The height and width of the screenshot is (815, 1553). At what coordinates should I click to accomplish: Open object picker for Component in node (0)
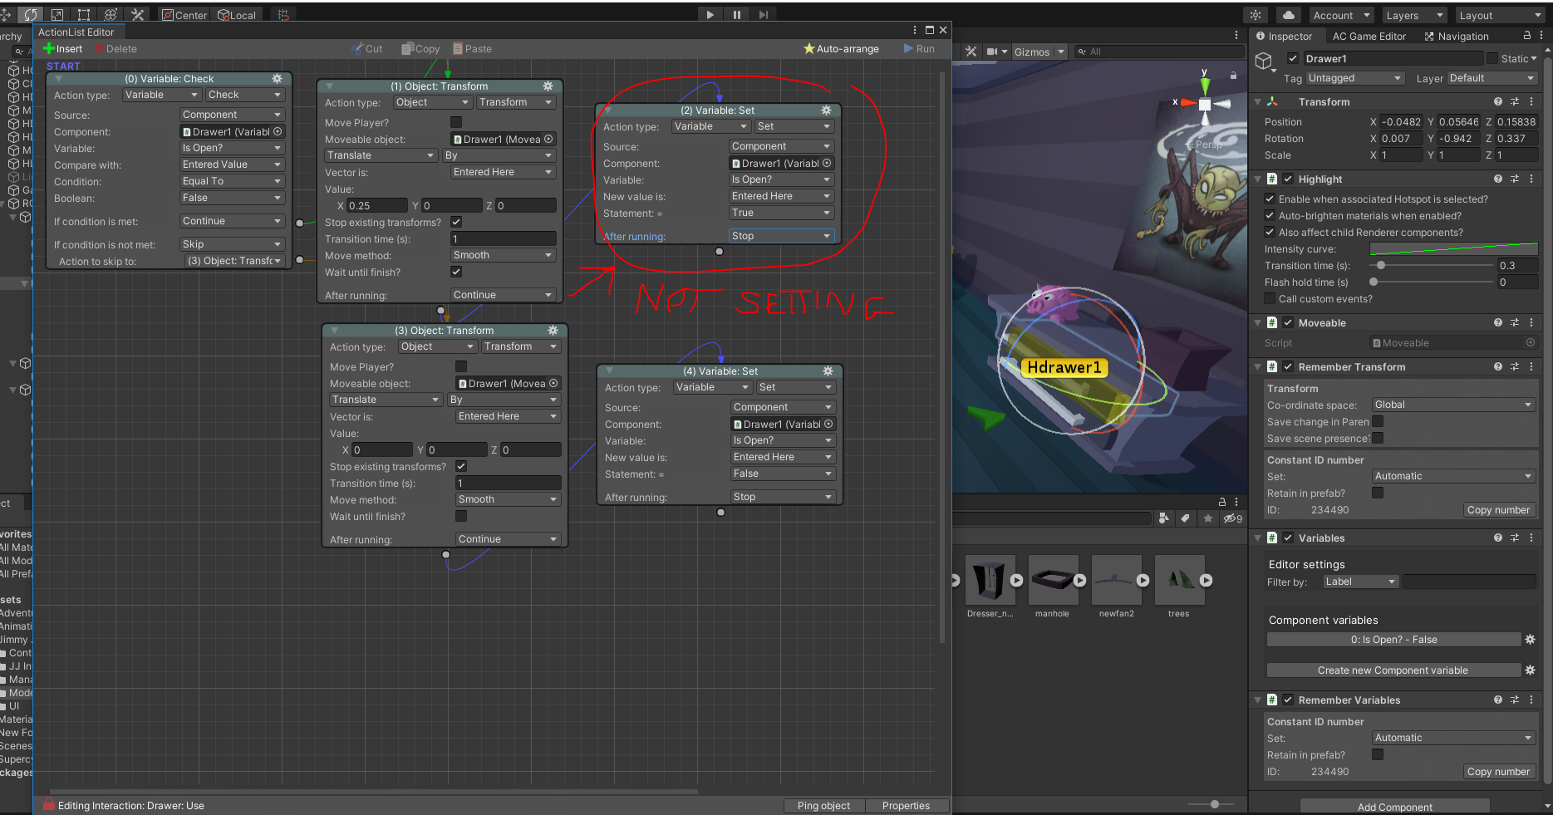pos(278,131)
